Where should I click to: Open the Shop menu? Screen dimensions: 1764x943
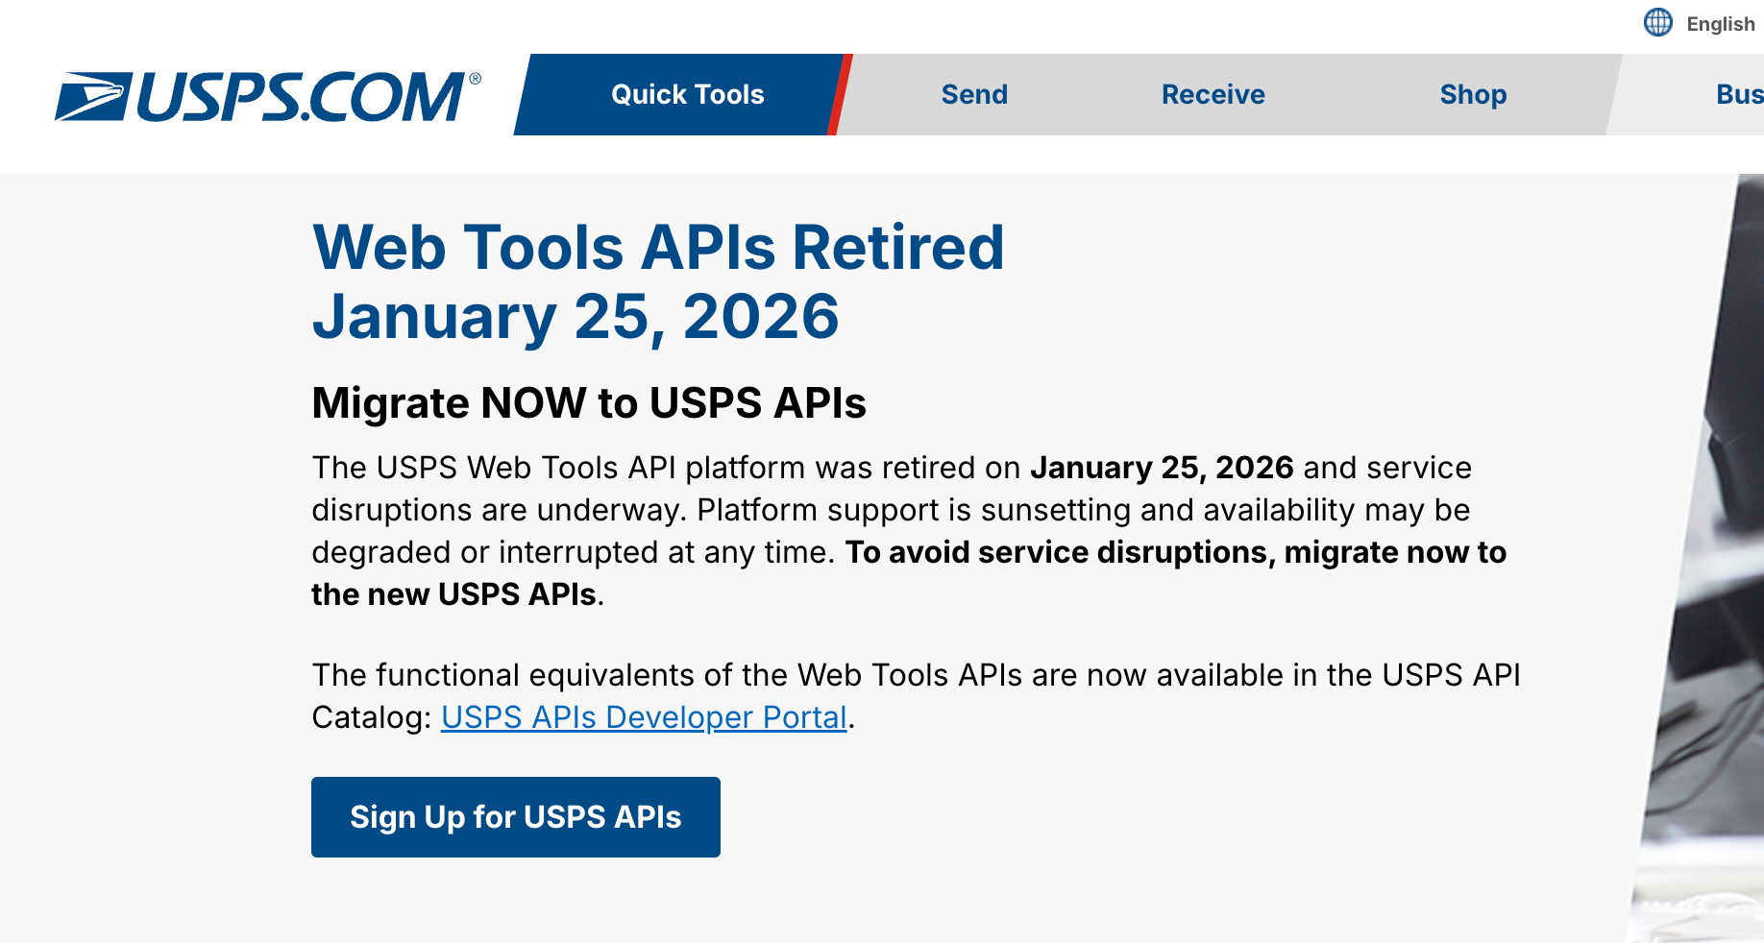tap(1473, 94)
